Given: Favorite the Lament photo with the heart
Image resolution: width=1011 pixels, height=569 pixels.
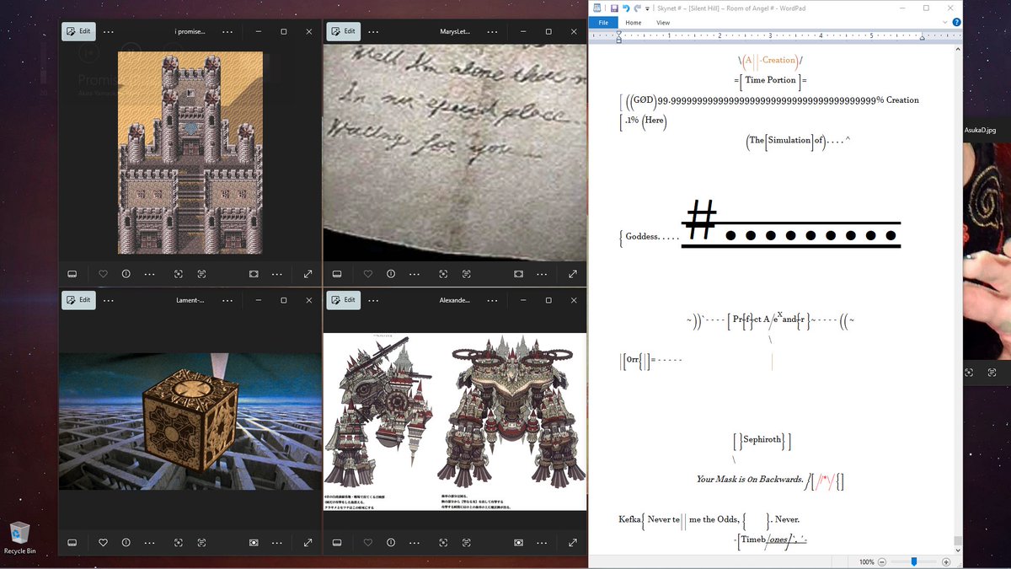Looking at the screenshot, I should coord(103,542).
